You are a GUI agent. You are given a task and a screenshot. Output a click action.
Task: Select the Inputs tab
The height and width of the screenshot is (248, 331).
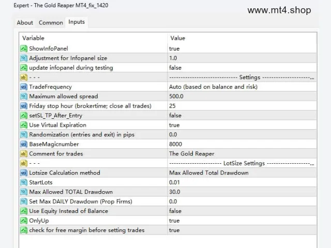pyautogui.click(x=77, y=22)
